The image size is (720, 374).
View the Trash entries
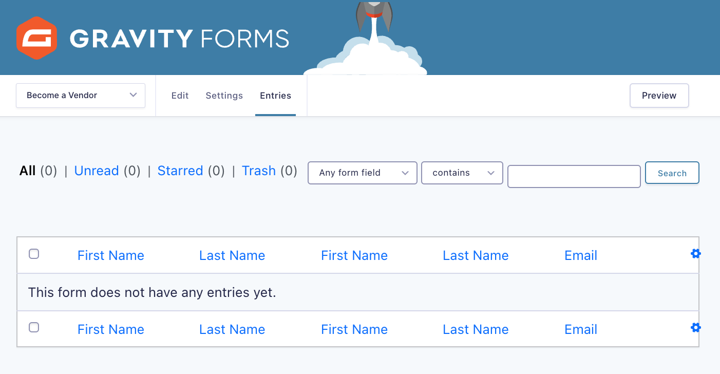[259, 171]
